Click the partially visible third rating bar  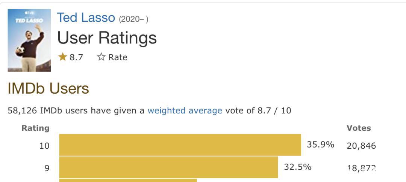coord(128,180)
